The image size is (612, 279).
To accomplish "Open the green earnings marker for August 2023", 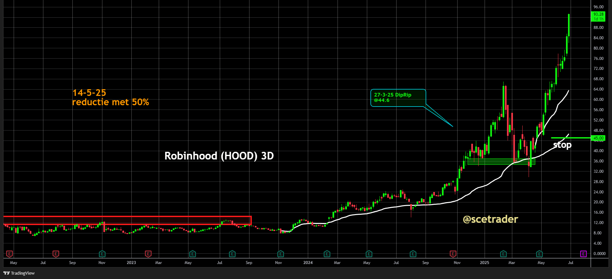I will click(x=232, y=254).
